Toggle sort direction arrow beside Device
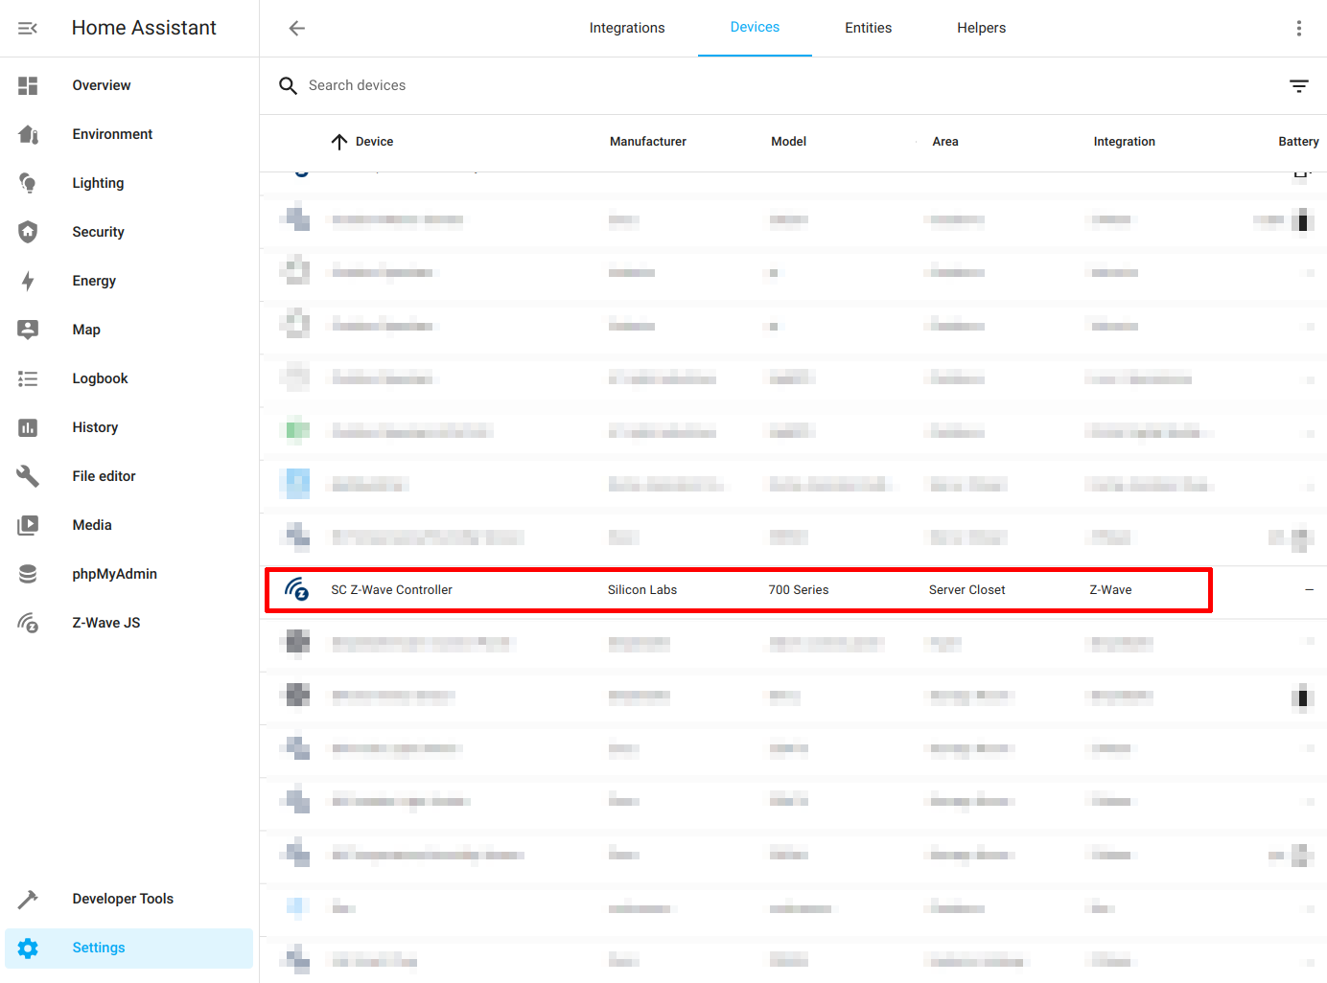Screen dimensions: 1327x983 (339, 142)
